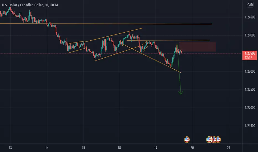The width and height of the screenshot is (258, 152).
Task: Click the 1.21500 price axis label
Action: 250,125
